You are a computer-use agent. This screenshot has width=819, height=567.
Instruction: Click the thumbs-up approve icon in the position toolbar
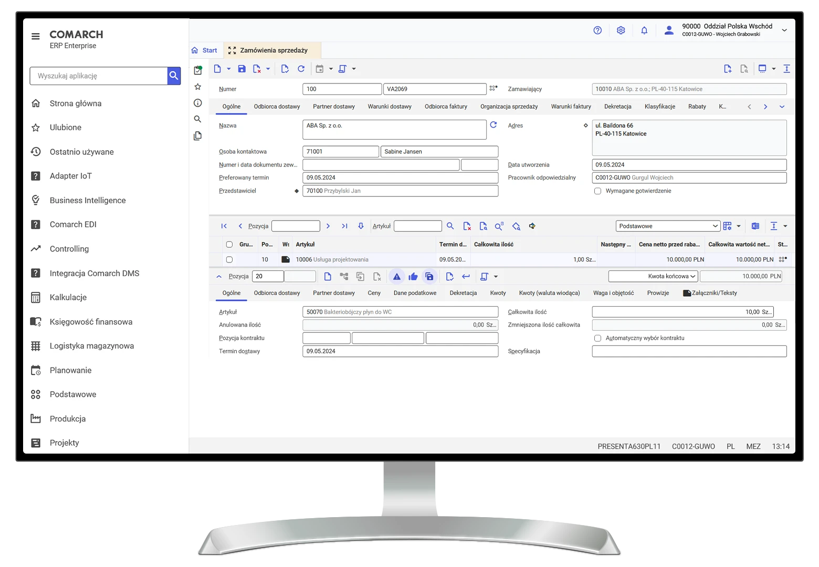(413, 277)
